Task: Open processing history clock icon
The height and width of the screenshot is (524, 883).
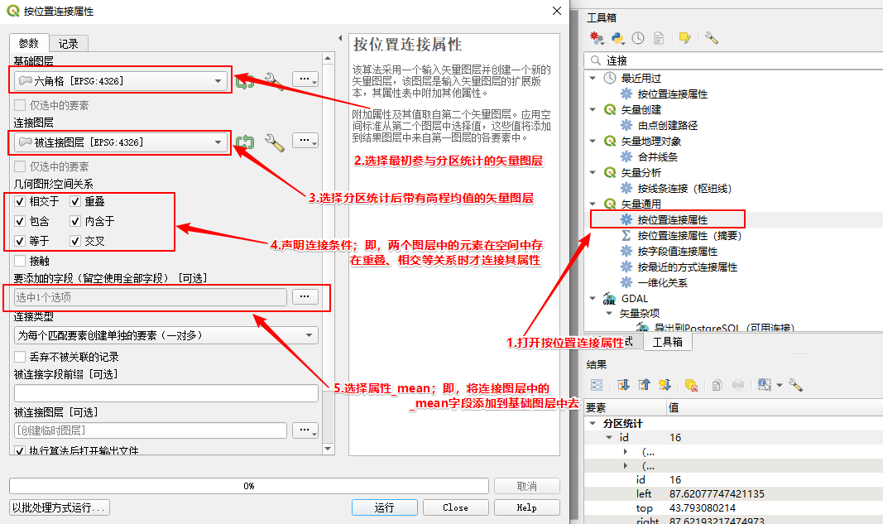Action: [x=638, y=38]
